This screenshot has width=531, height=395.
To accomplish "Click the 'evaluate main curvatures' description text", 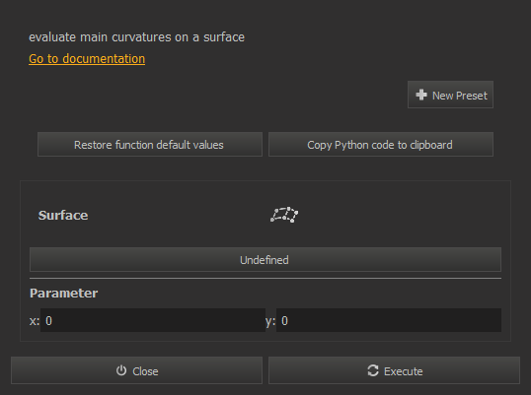I will [x=136, y=37].
